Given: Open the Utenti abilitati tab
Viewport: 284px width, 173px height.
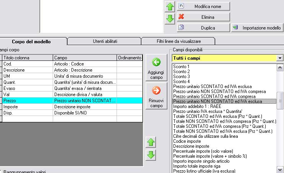Looking at the screenshot, I should click(x=105, y=41).
